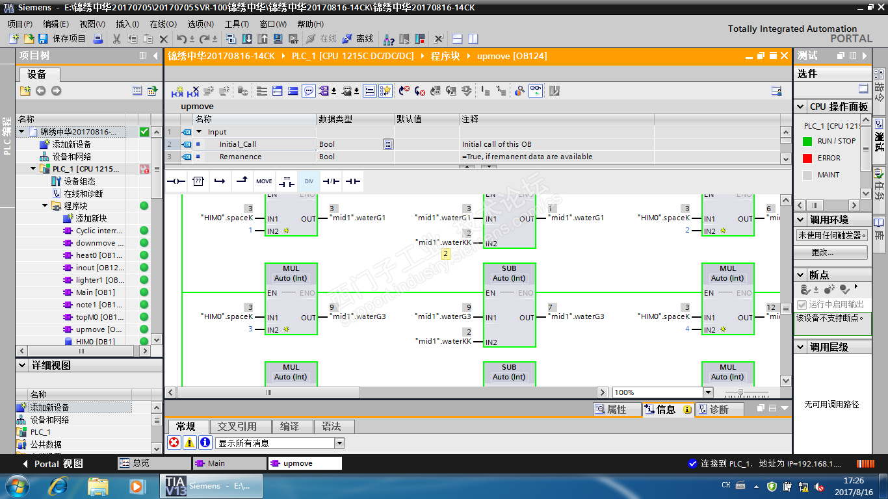888x499 pixels.
Task: Click the Initial_Call data type selector button
Action: tap(388, 144)
